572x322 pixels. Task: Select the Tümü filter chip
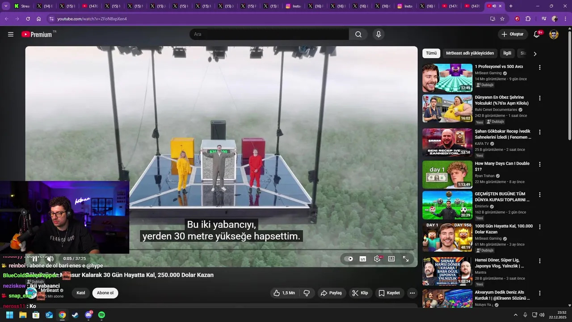click(x=431, y=53)
